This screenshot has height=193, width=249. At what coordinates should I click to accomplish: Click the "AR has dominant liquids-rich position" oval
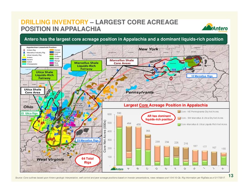point(159,118)
